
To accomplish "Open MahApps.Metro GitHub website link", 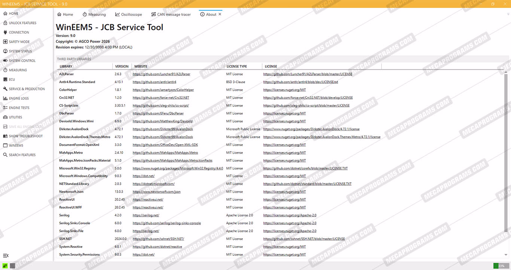I will pyautogui.click(x=165, y=152).
